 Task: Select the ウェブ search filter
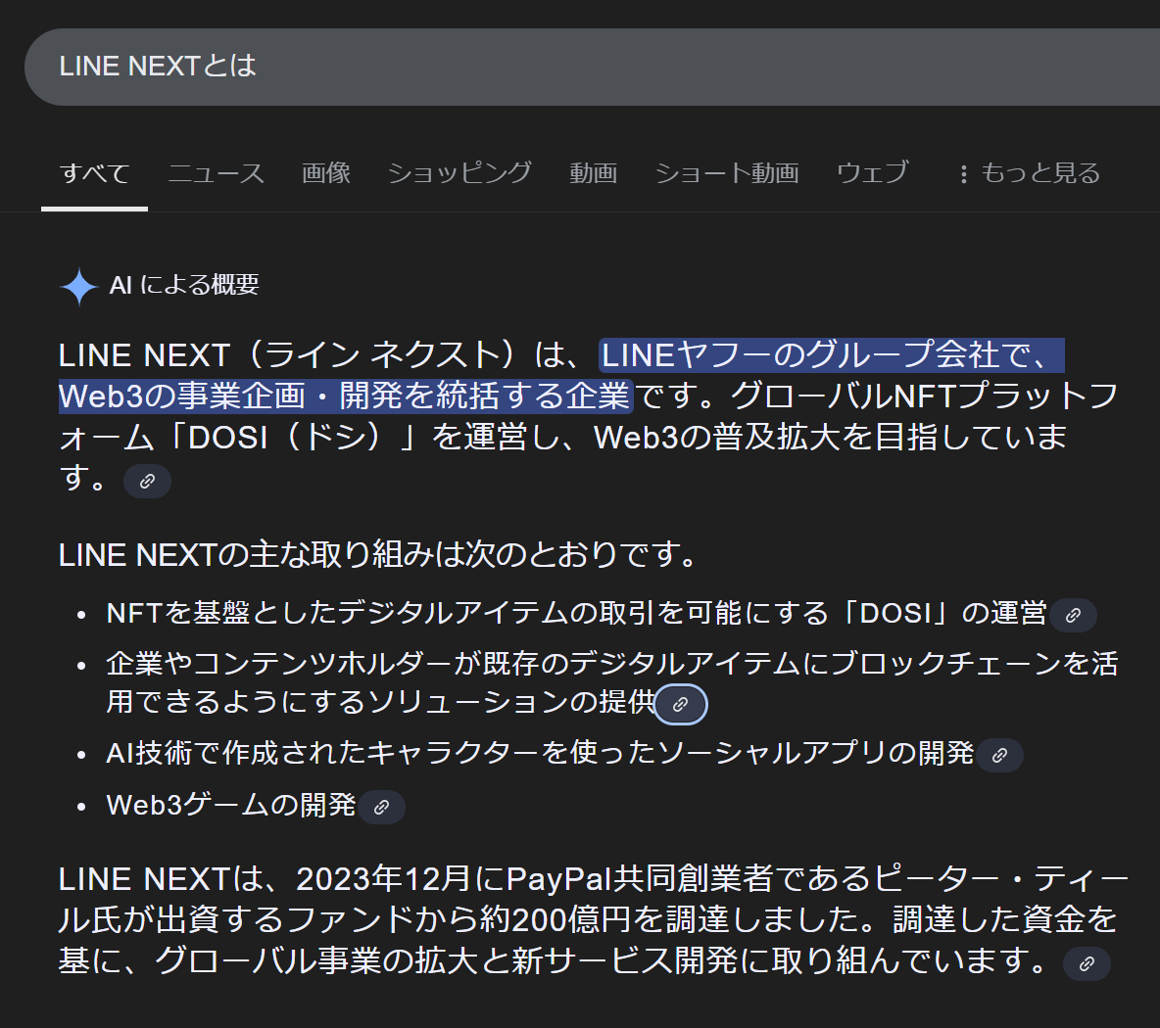pyautogui.click(x=872, y=173)
